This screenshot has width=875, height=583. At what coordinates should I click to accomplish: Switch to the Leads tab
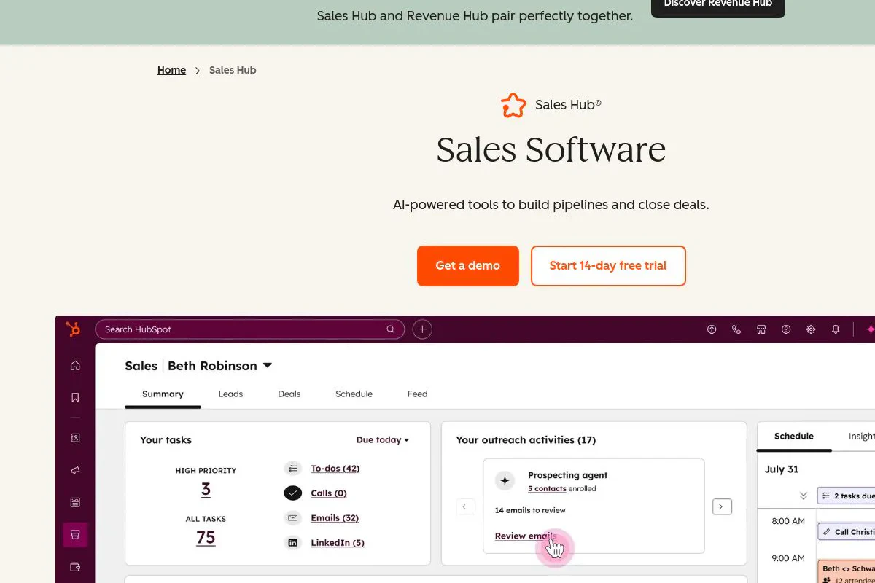pyautogui.click(x=230, y=394)
